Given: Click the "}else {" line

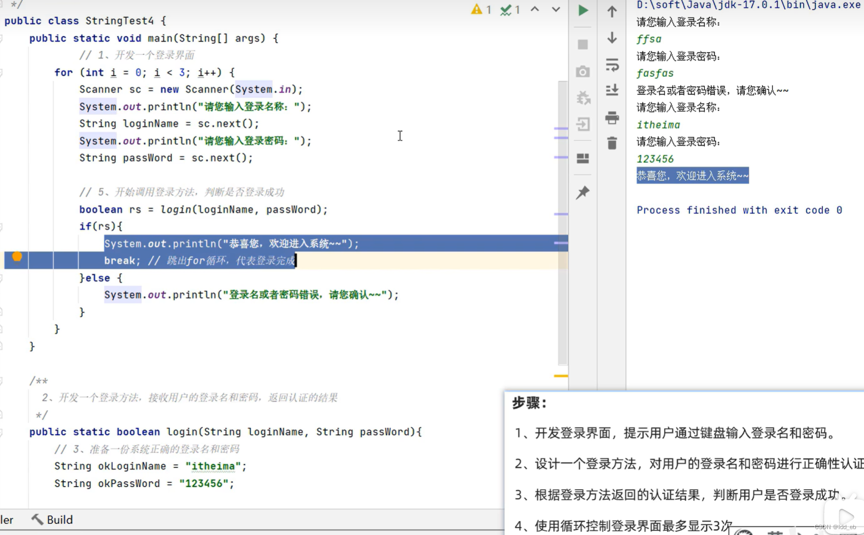Looking at the screenshot, I should [100, 278].
